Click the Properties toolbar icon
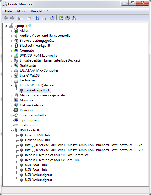Viewport: 151px width, 195px height. point(29,18)
